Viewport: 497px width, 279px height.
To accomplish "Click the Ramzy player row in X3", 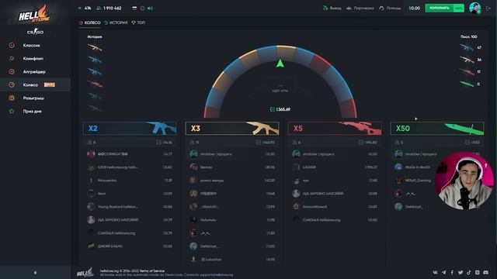I will (232, 167).
